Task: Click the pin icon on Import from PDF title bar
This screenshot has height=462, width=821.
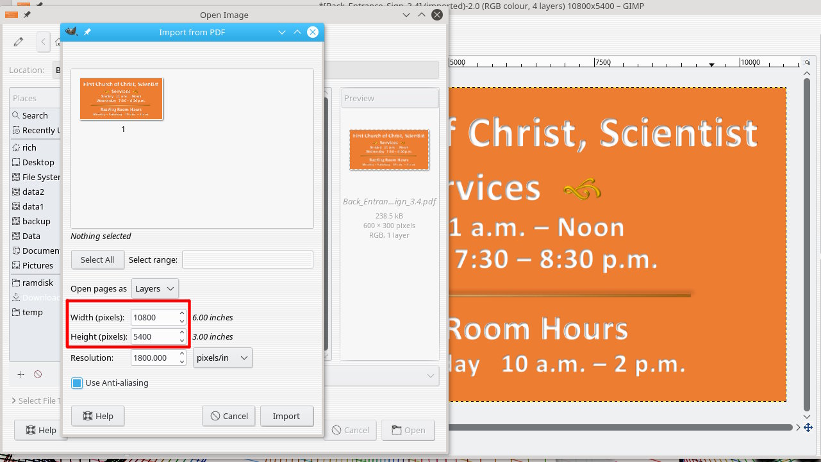Action: pyautogui.click(x=87, y=32)
